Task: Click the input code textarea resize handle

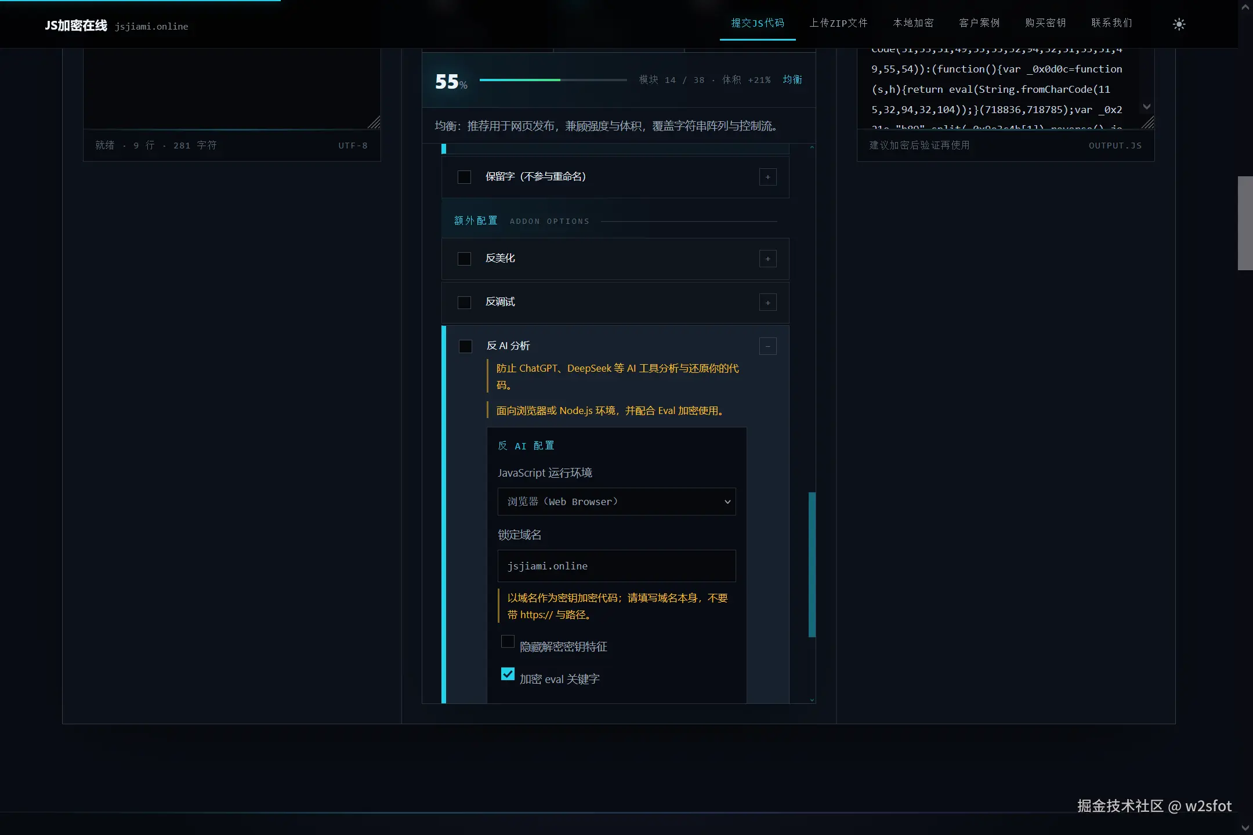Action: [374, 122]
